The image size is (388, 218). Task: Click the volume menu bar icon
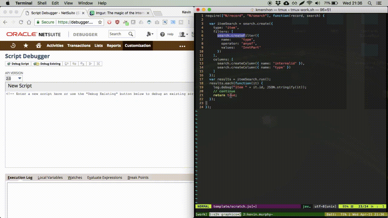[x=318, y=3]
